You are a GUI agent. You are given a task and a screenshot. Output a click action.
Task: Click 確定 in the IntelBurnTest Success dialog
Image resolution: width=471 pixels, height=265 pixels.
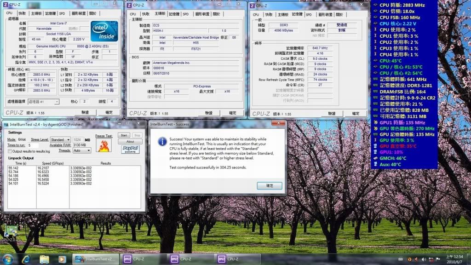[x=270, y=185]
